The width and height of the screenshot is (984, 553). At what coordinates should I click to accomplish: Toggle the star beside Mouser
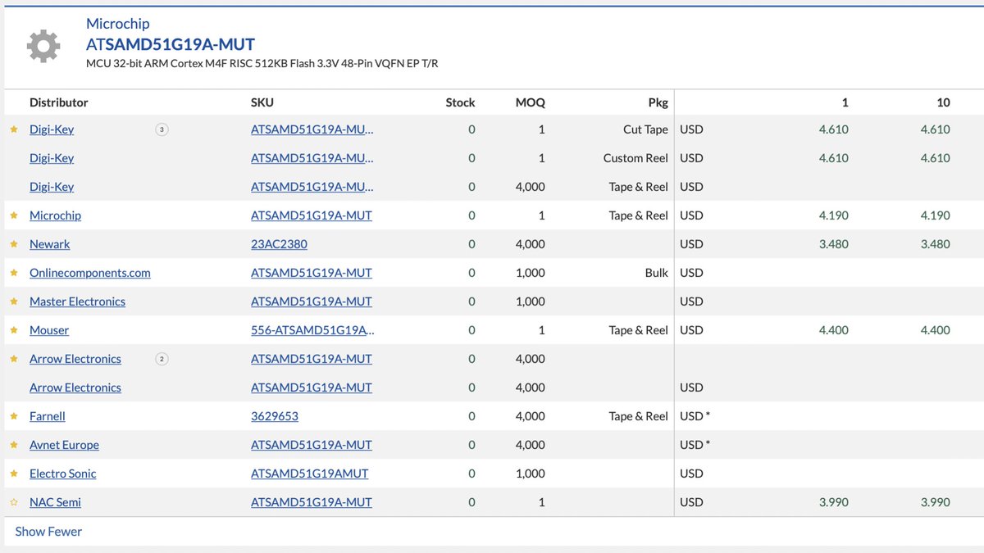click(x=13, y=330)
